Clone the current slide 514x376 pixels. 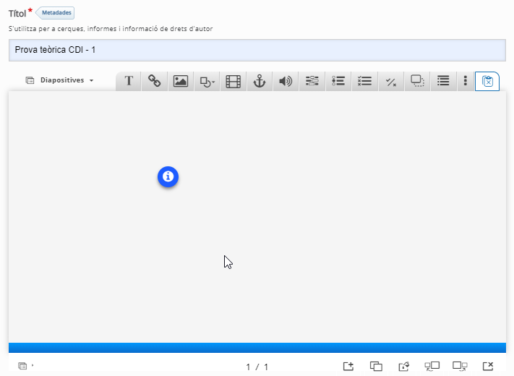click(x=376, y=366)
